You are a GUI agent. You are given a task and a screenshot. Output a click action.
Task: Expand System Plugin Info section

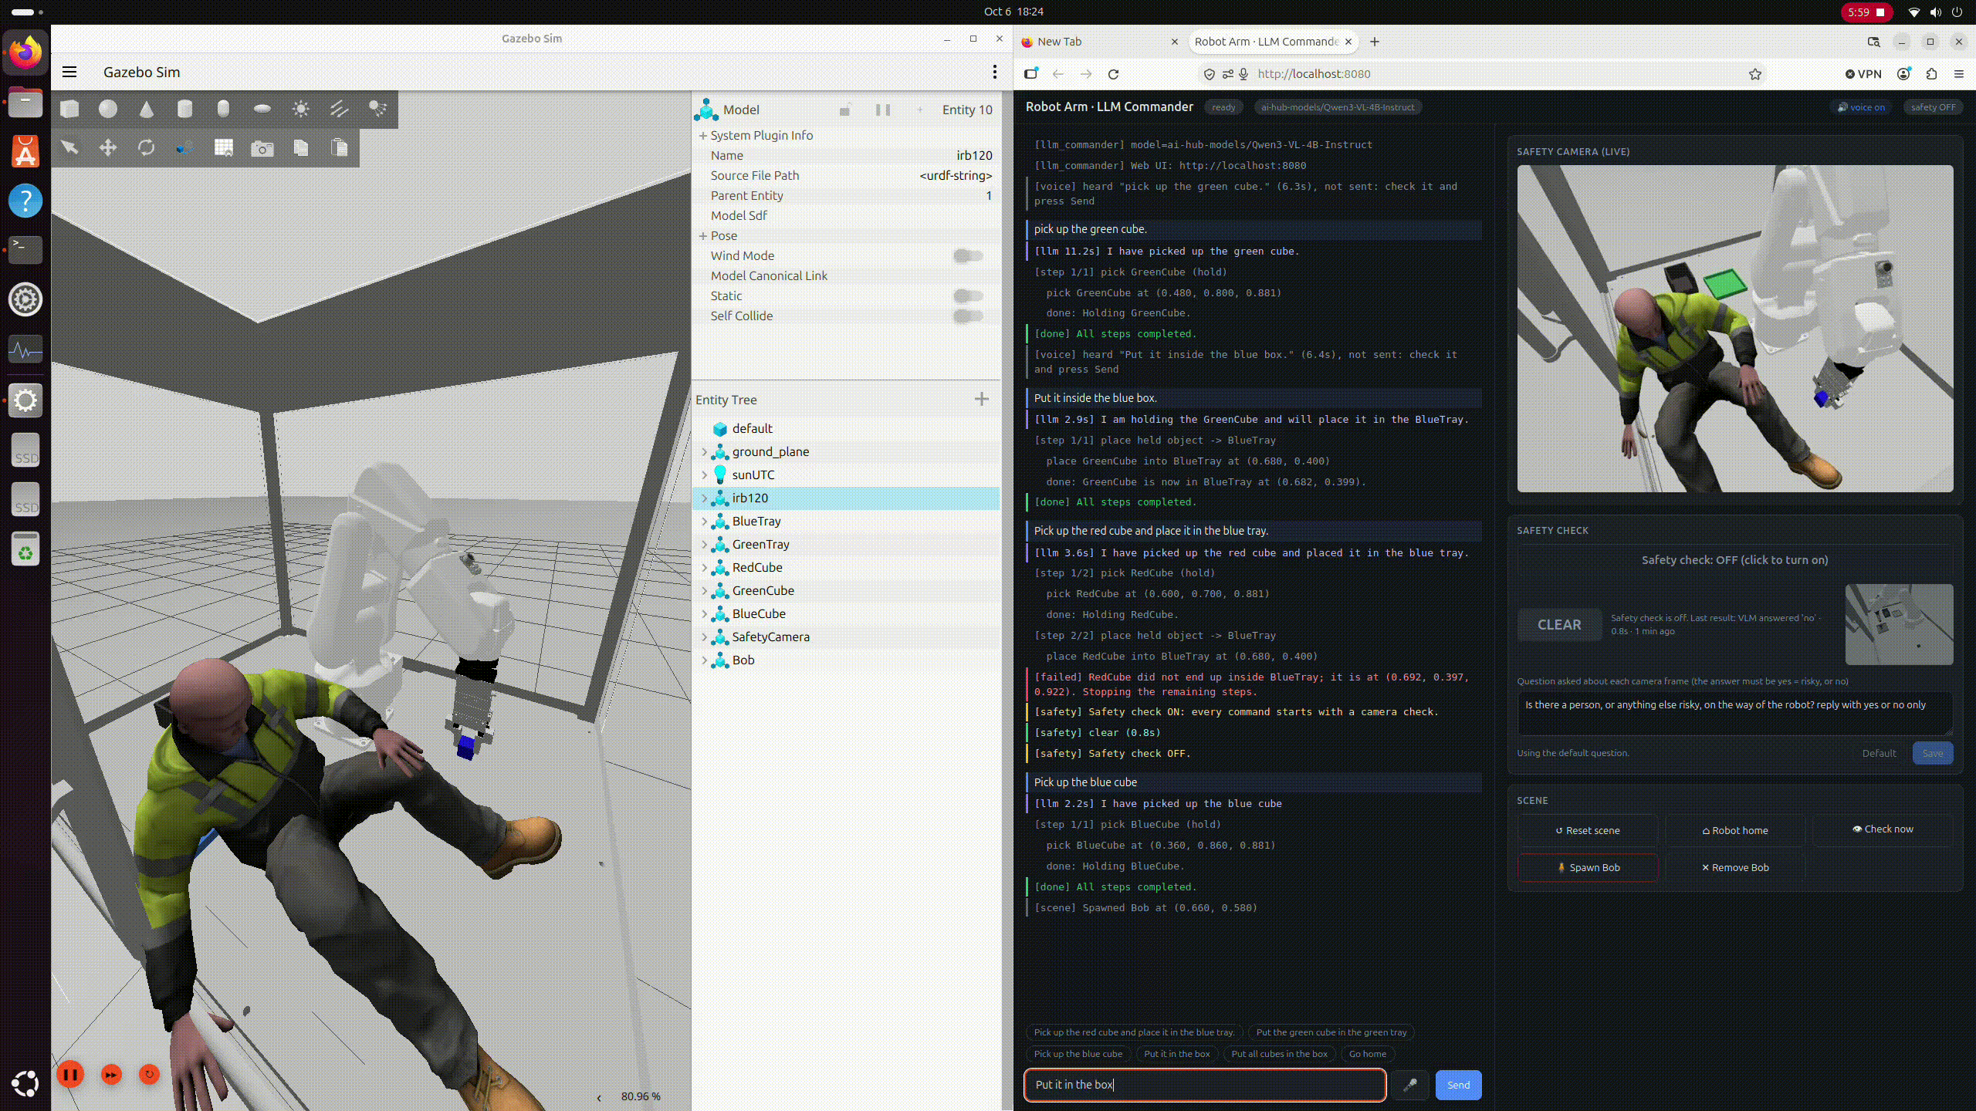[703, 136]
